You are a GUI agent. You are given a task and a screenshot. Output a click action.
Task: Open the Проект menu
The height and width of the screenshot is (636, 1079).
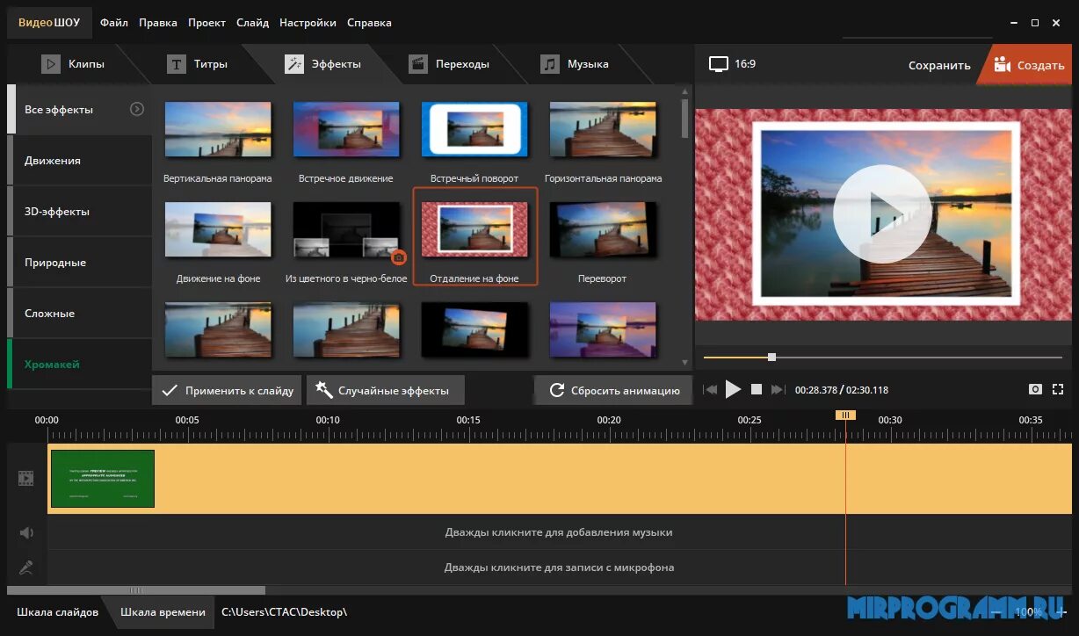[206, 23]
